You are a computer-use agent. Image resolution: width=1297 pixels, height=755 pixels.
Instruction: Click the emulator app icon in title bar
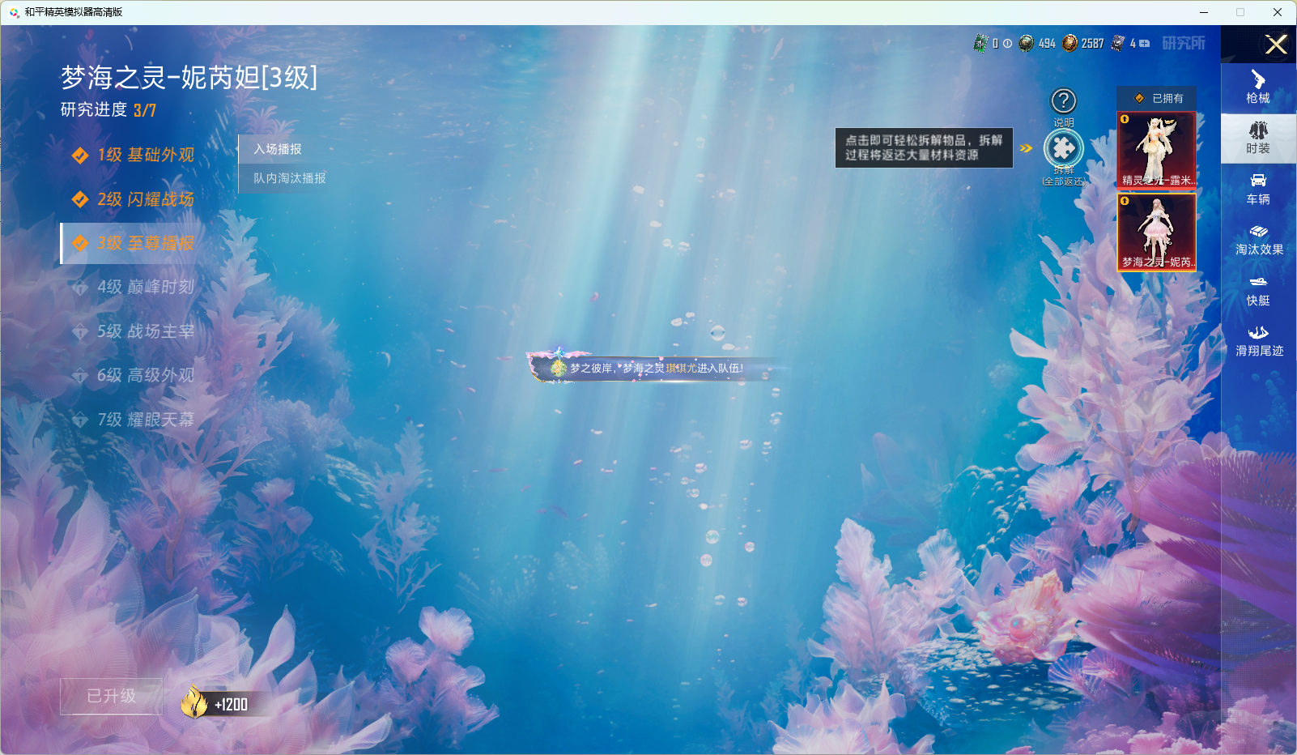click(14, 12)
